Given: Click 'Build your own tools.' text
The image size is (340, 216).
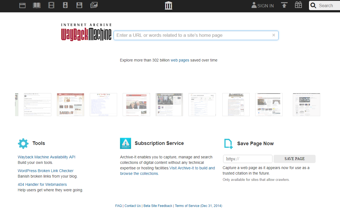Looking at the screenshot, I should 35,162.
